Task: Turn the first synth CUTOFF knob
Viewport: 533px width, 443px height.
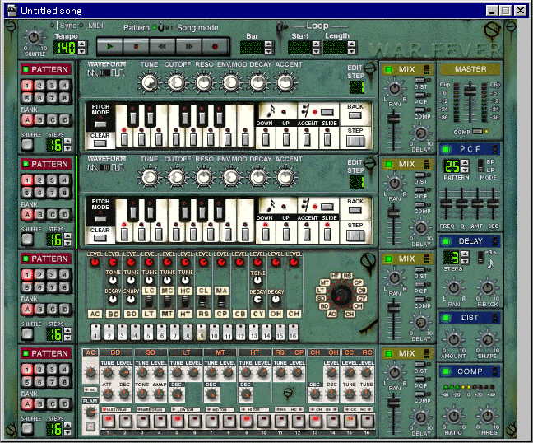Action: click(x=176, y=82)
